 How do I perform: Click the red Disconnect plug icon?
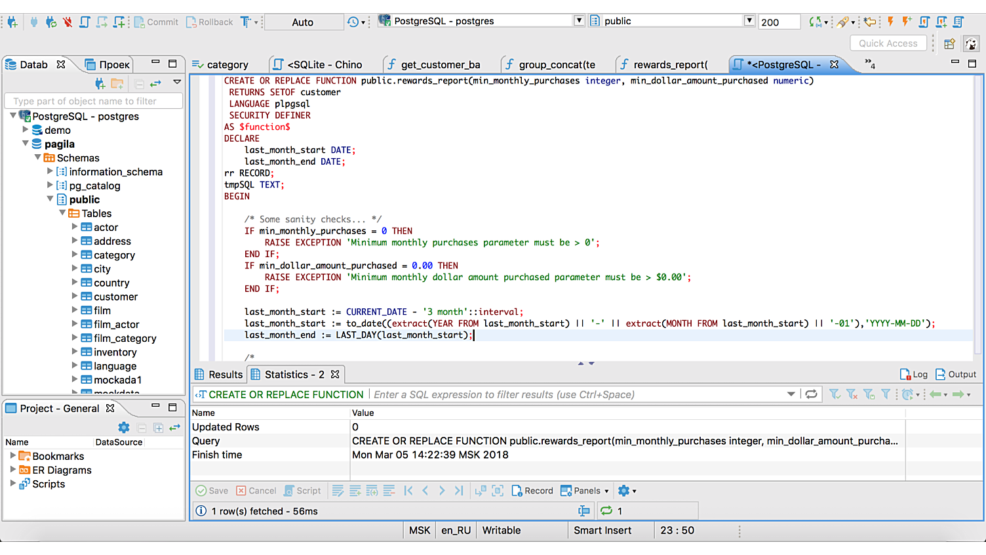[68, 22]
